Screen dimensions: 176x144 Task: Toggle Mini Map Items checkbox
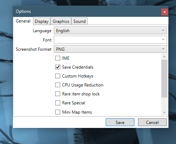coord(58,112)
